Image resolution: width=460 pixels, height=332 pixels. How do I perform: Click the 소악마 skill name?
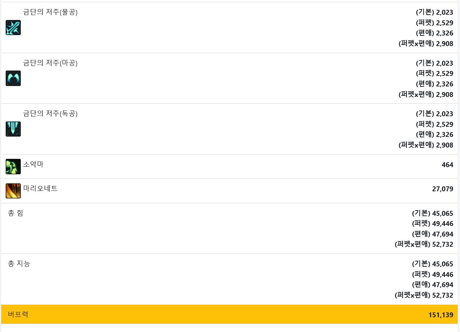(x=33, y=164)
